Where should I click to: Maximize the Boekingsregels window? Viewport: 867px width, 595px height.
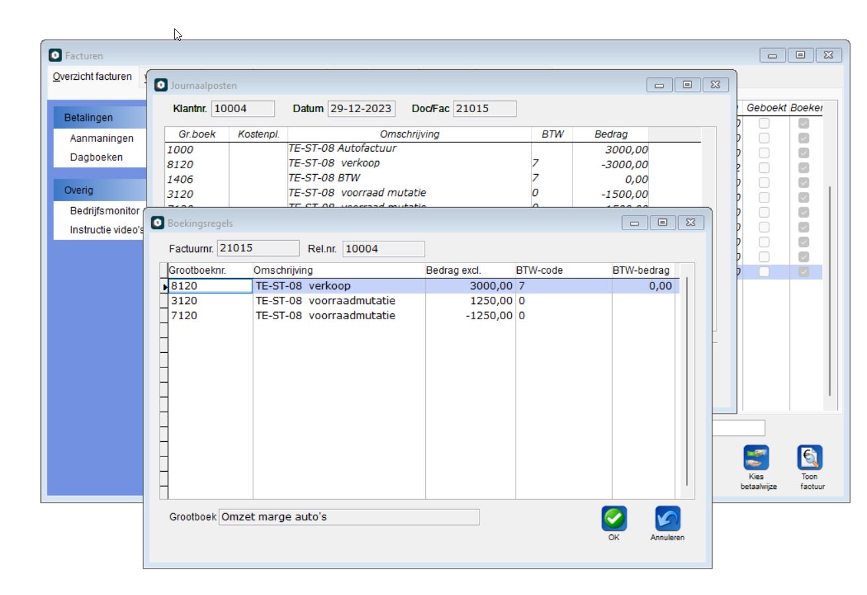pyautogui.click(x=662, y=223)
